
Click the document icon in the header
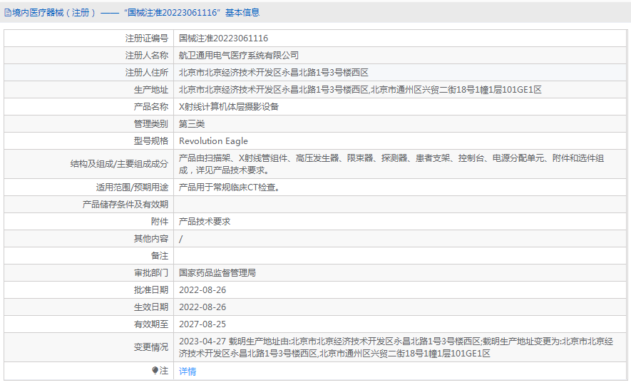[x=8, y=13]
